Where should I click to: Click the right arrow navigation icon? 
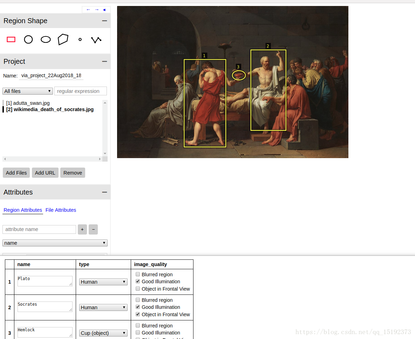point(97,10)
